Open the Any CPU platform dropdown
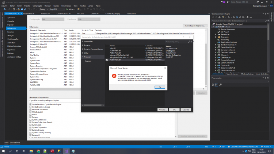 pyautogui.click(x=57, y=9)
